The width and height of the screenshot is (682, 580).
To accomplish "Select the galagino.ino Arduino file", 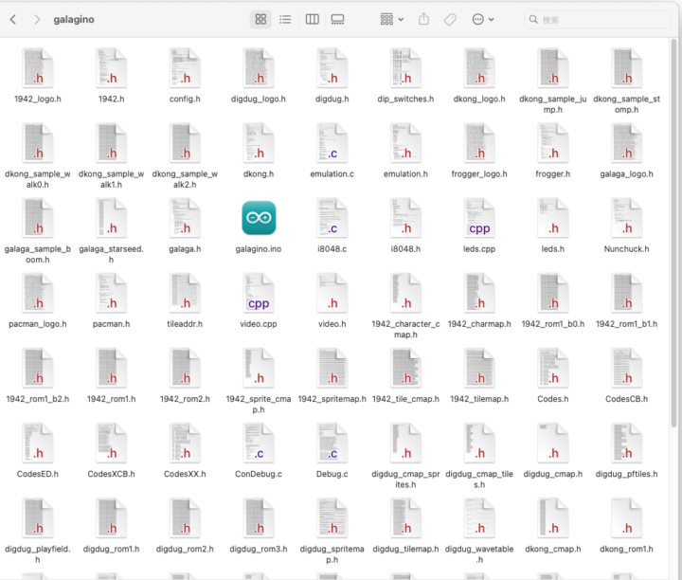I will pos(258,218).
